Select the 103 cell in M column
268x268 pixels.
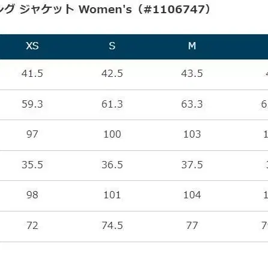coord(192,134)
